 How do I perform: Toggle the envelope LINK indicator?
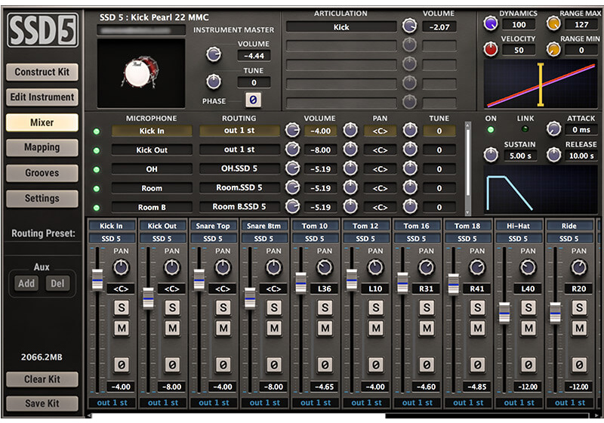(525, 129)
